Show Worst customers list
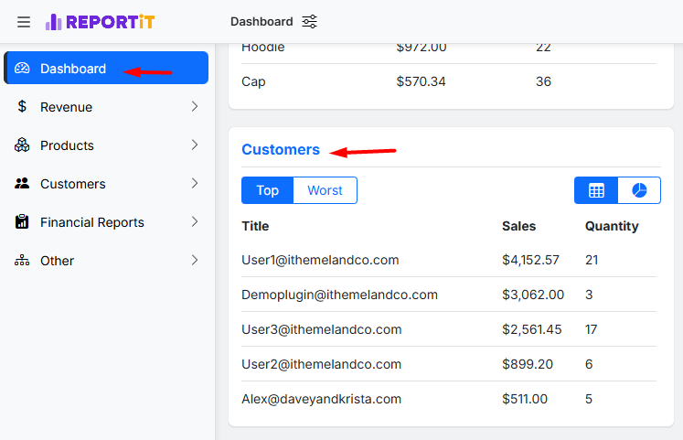This screenshot has width=683, height=440. point(325,190)
